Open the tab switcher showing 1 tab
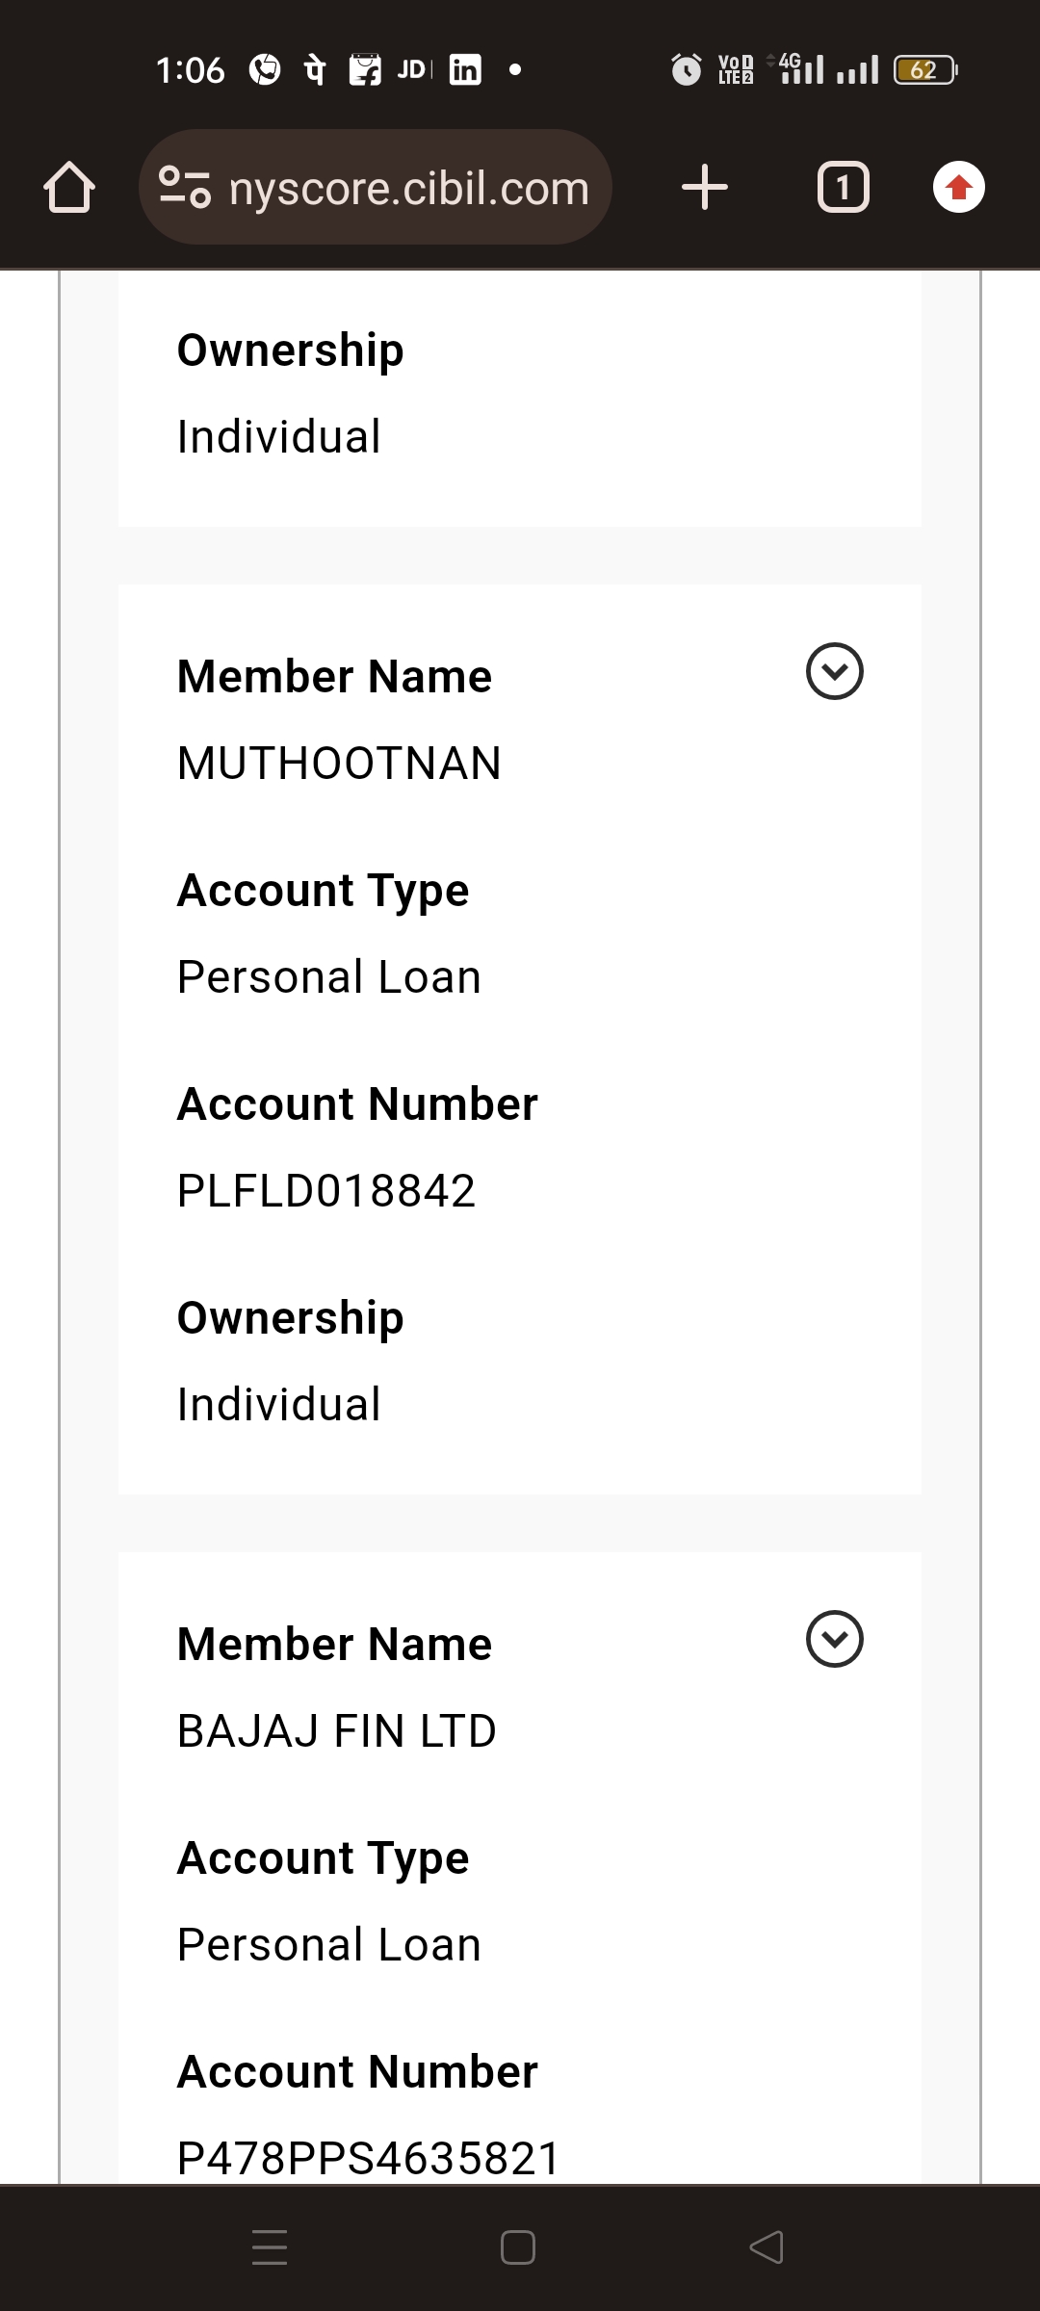Image resolution: width=1040 pixels, height=2311 pixels. (843, 187)
